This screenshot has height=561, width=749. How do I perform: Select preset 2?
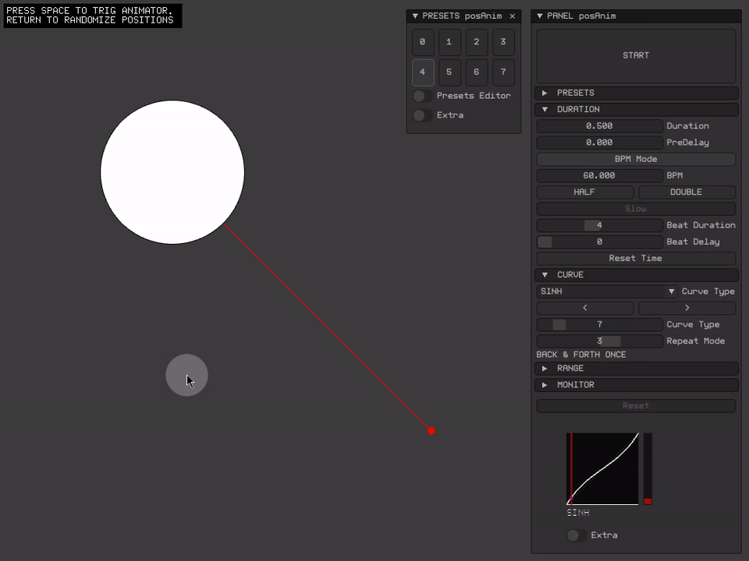click(x=476, y=42)
